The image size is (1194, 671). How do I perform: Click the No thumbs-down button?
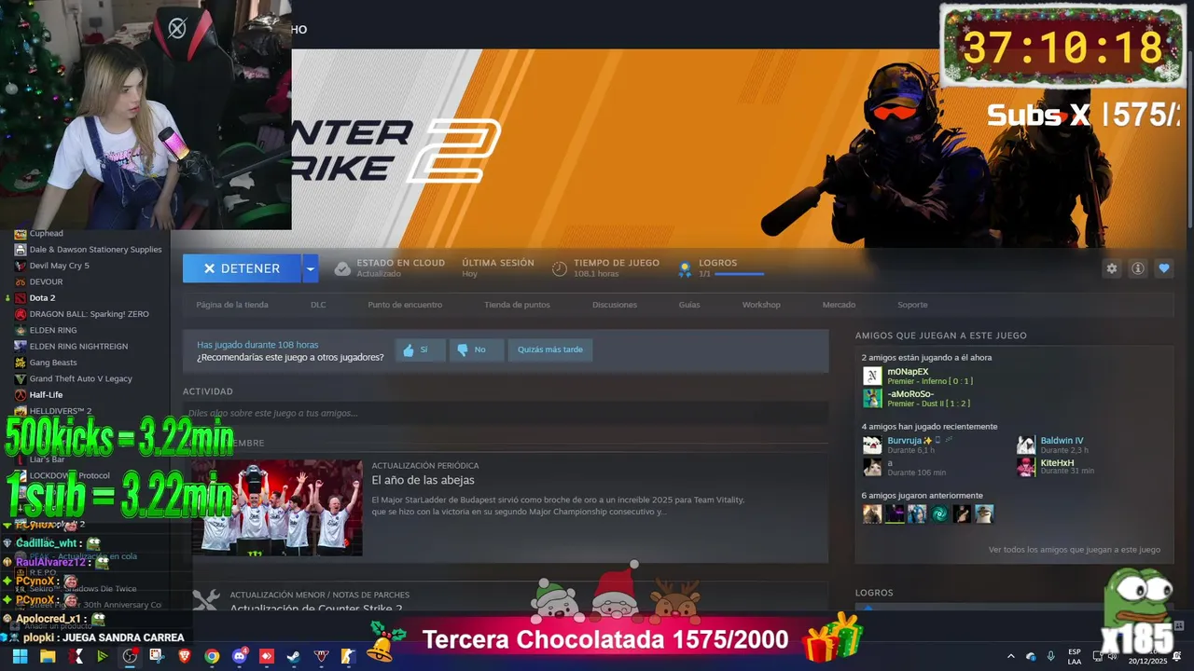(x=477, y=349)
